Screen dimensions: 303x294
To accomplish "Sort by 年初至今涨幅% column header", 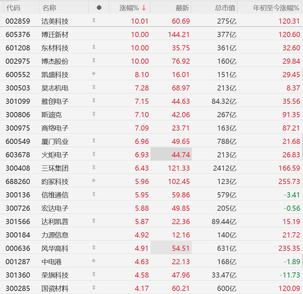I will [276, 8].
